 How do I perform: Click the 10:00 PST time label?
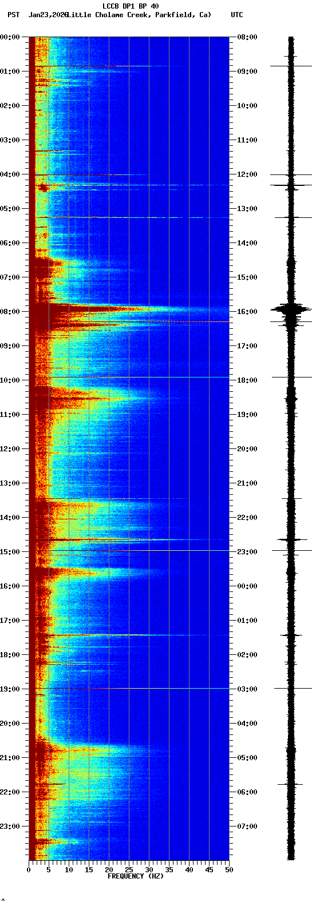pyautogui.click(x=10, y=380)
